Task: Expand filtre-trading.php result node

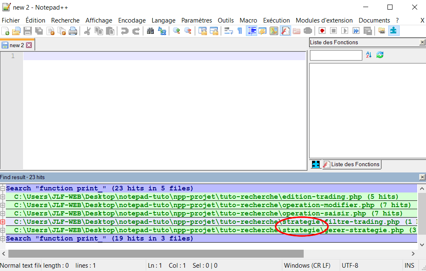Action: [x=3, y=222]
